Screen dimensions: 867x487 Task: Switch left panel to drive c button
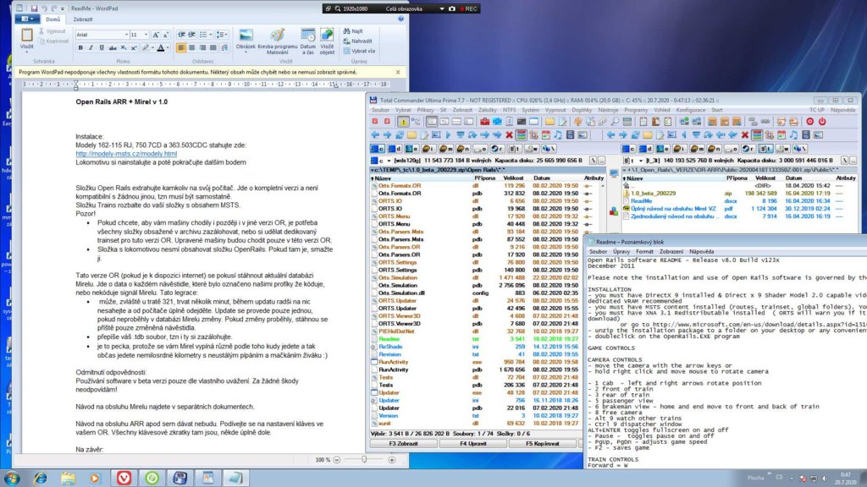pyautogui.click(x=375, y=147)
